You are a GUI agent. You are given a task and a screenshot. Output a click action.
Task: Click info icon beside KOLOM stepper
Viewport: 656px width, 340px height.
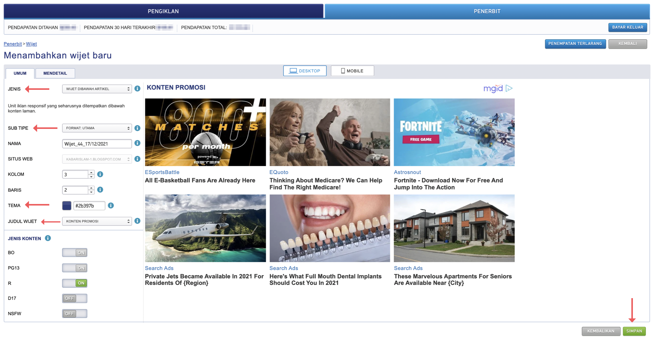click(100, 174)
